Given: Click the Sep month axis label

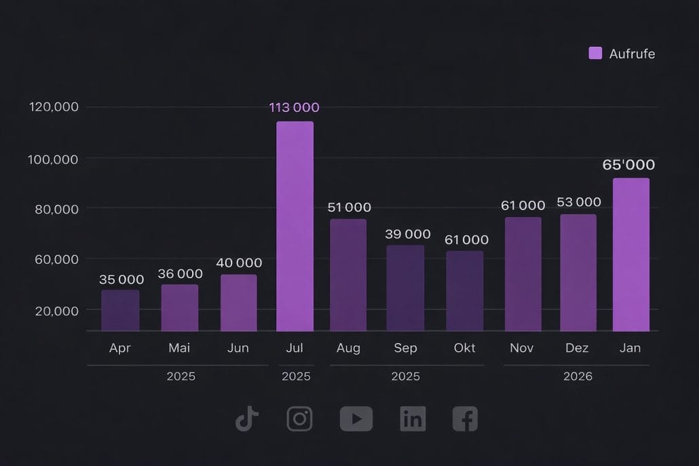Looking at the screenshot, I should click(x=405, y=348).
